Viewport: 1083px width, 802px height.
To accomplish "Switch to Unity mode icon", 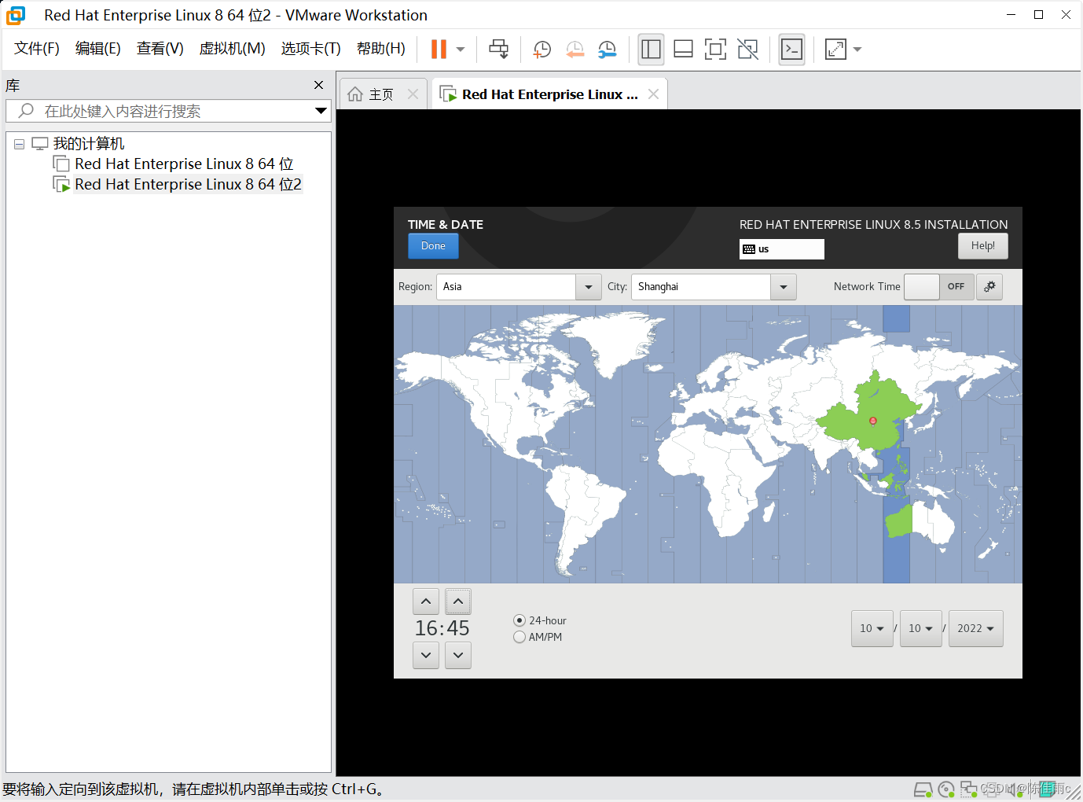I will [748, 50].
